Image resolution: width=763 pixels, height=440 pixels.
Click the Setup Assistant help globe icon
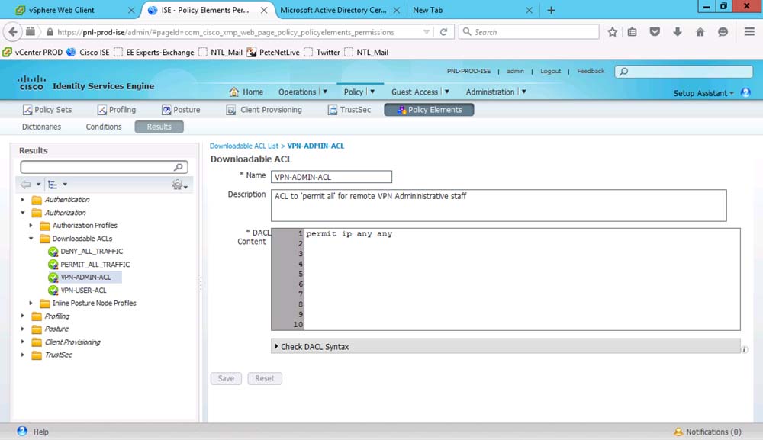coord(745,93)
